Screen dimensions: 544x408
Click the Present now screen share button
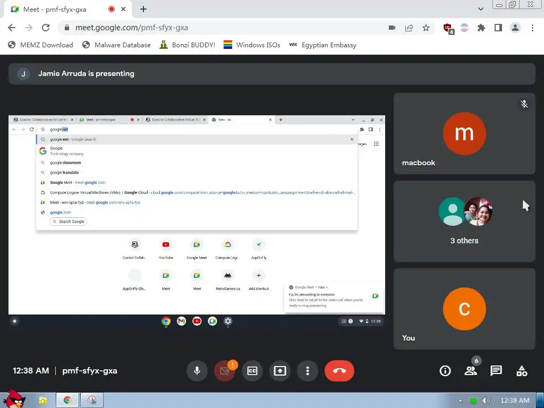coord(279,371)
